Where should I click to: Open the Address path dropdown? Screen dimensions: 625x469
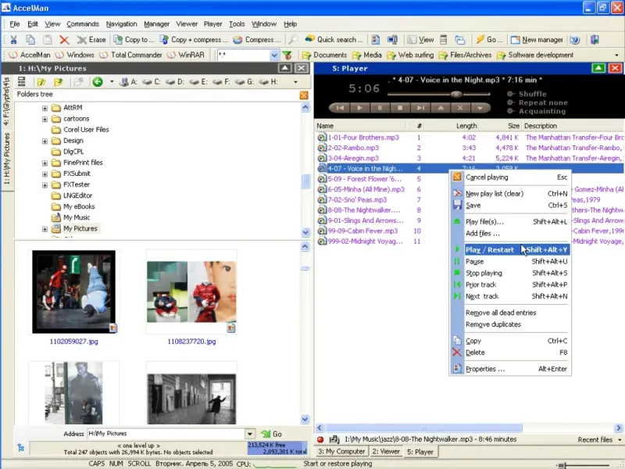click(250, 434)
